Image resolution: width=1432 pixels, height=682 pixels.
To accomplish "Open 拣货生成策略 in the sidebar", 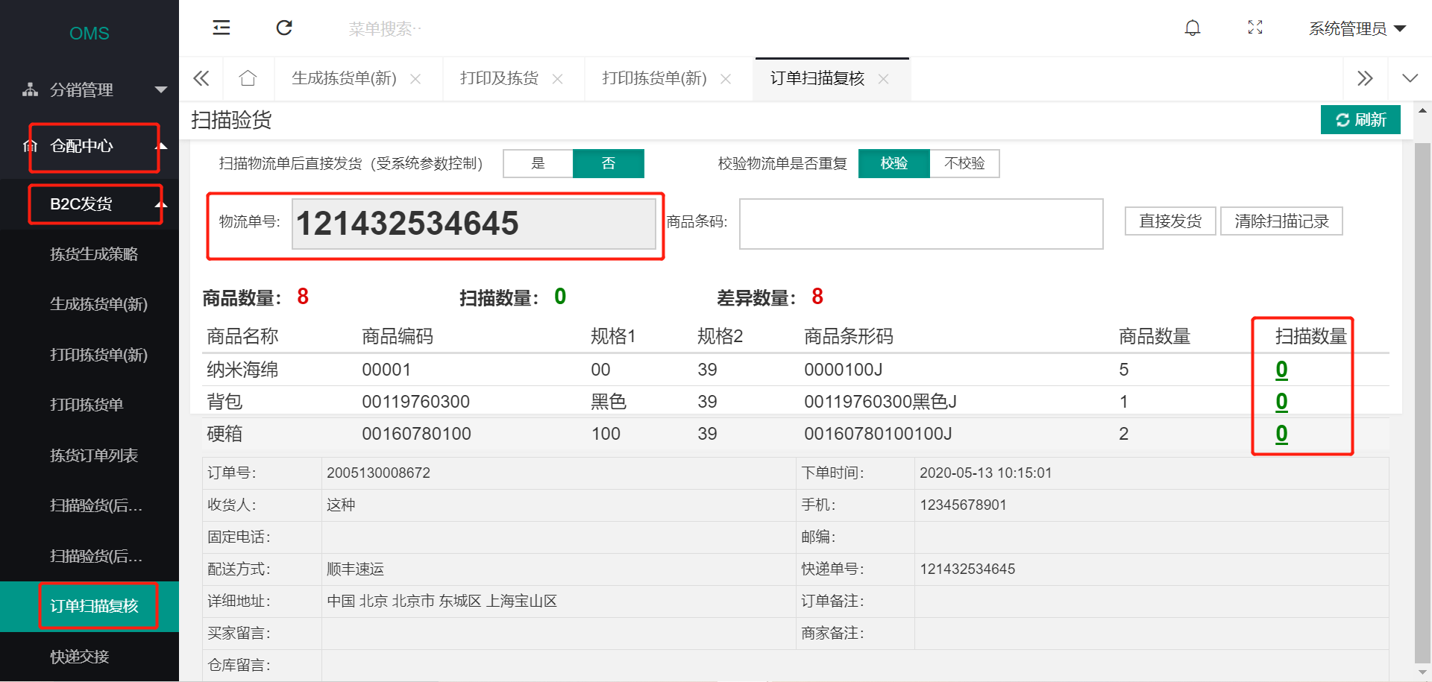I will tap(94, 254).
